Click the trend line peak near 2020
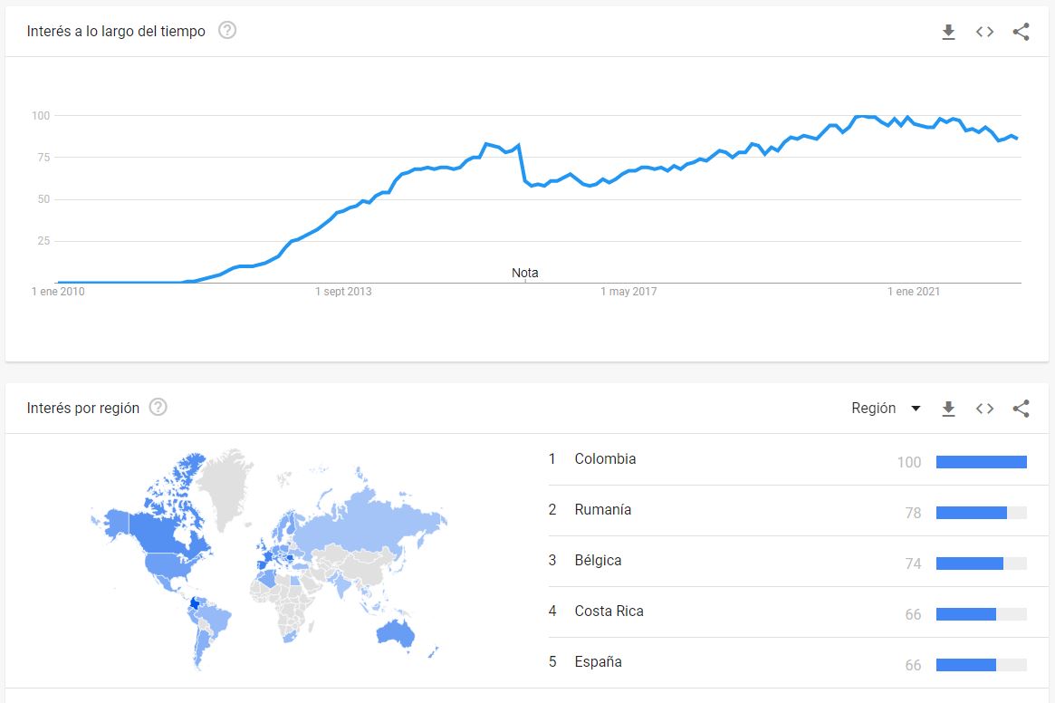Screen dimensions: 1055x703 tap(865, 117)
